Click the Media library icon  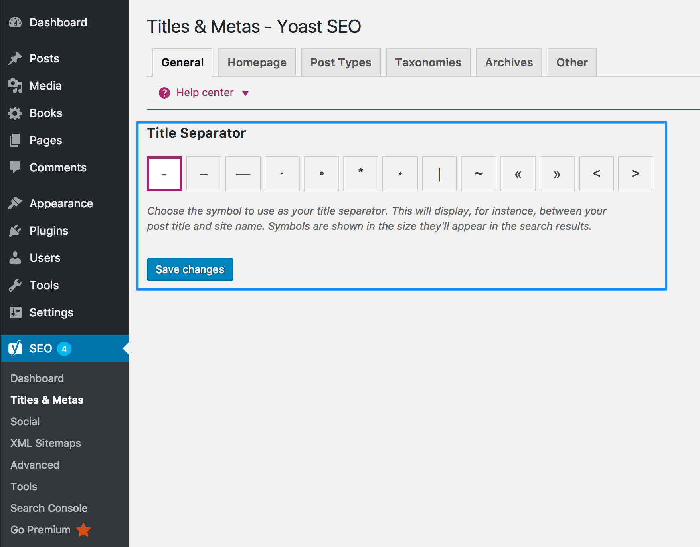pos(15,86)
